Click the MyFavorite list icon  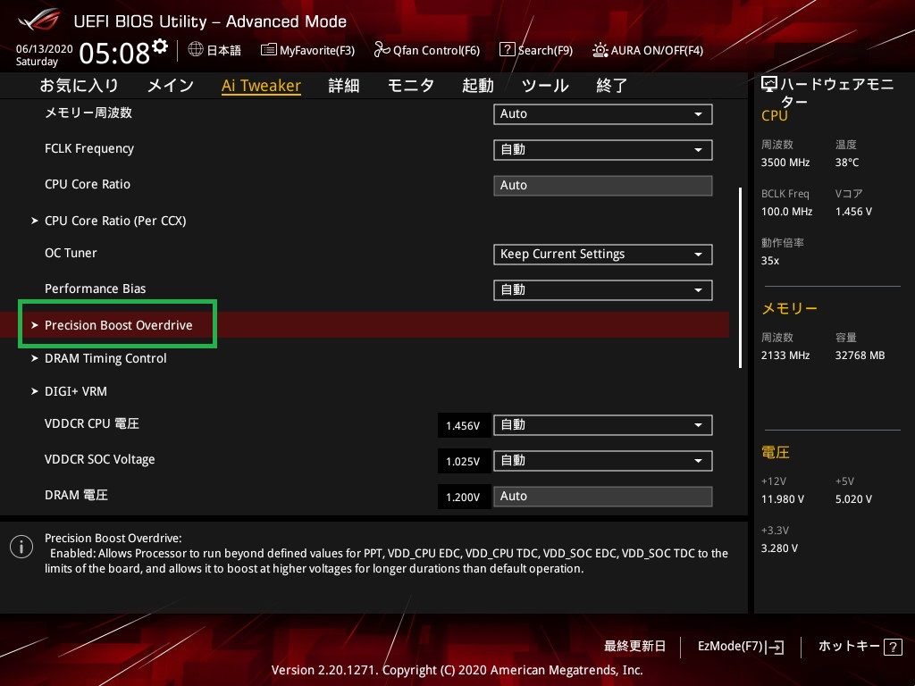pyautogui.click(x=268, y=50)
